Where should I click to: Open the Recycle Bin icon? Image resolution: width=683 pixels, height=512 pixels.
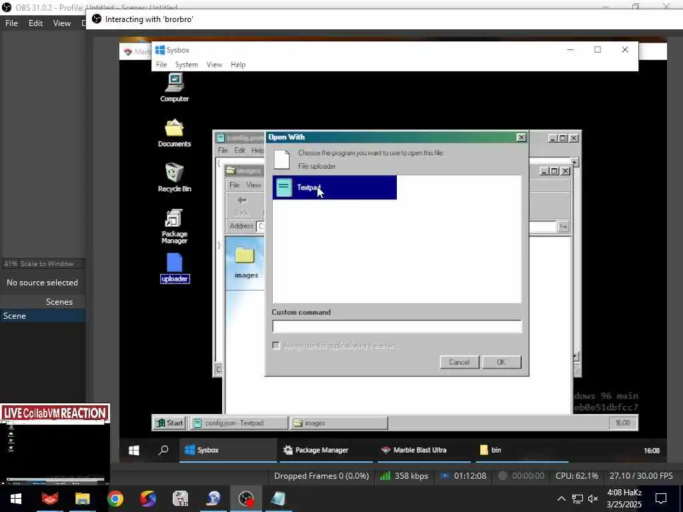174,177
